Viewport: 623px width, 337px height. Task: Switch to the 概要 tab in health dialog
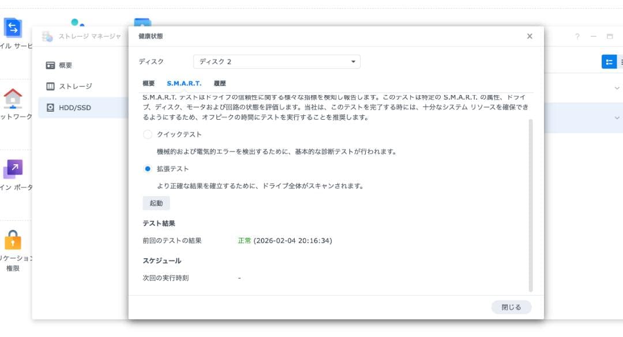[149, 84]
